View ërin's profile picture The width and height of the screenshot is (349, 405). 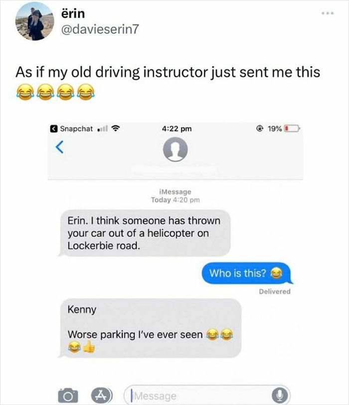click(x=34, y=21)
